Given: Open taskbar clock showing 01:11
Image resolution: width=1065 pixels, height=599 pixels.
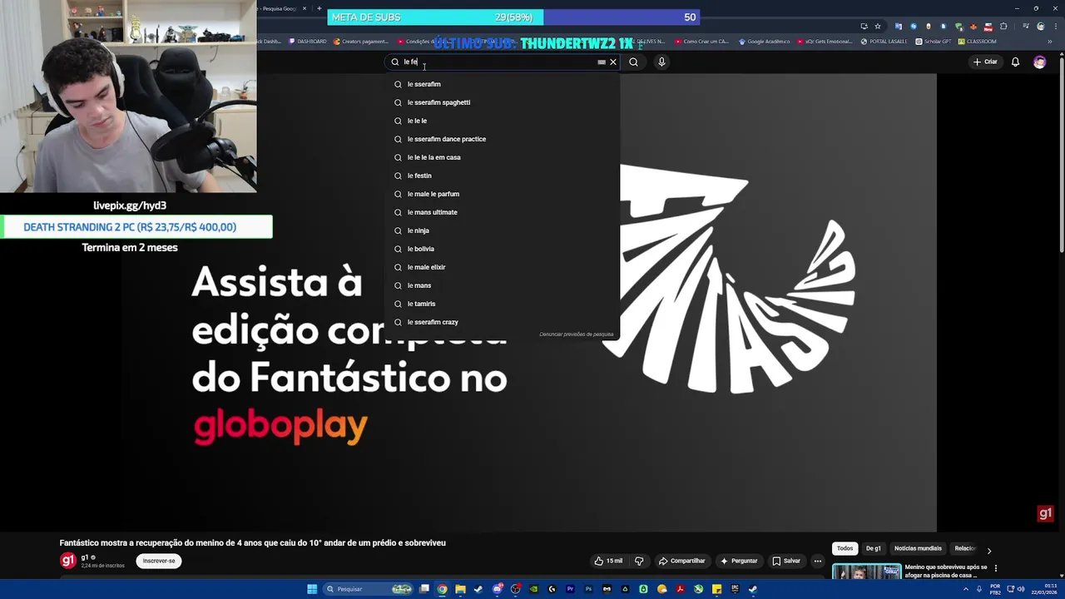Looking at the screenshot, I should pos(1044,589).
